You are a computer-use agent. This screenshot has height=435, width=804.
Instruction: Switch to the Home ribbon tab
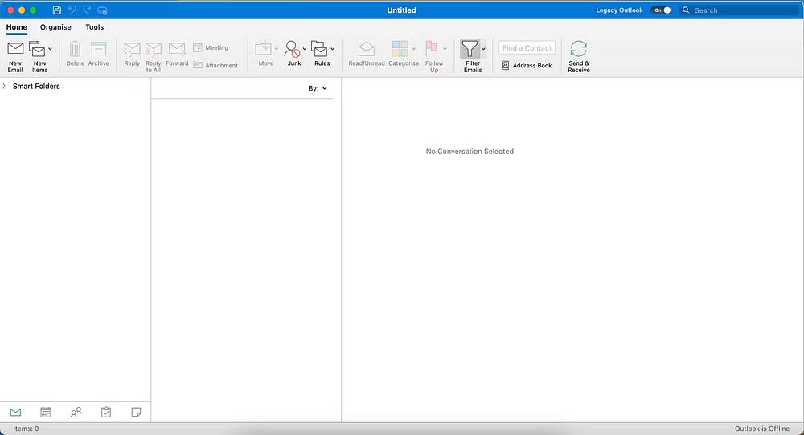click(x=16, y=27)
